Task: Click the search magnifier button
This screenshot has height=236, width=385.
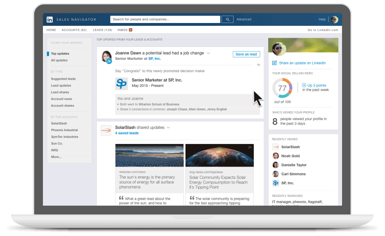Action: [227, 19]
